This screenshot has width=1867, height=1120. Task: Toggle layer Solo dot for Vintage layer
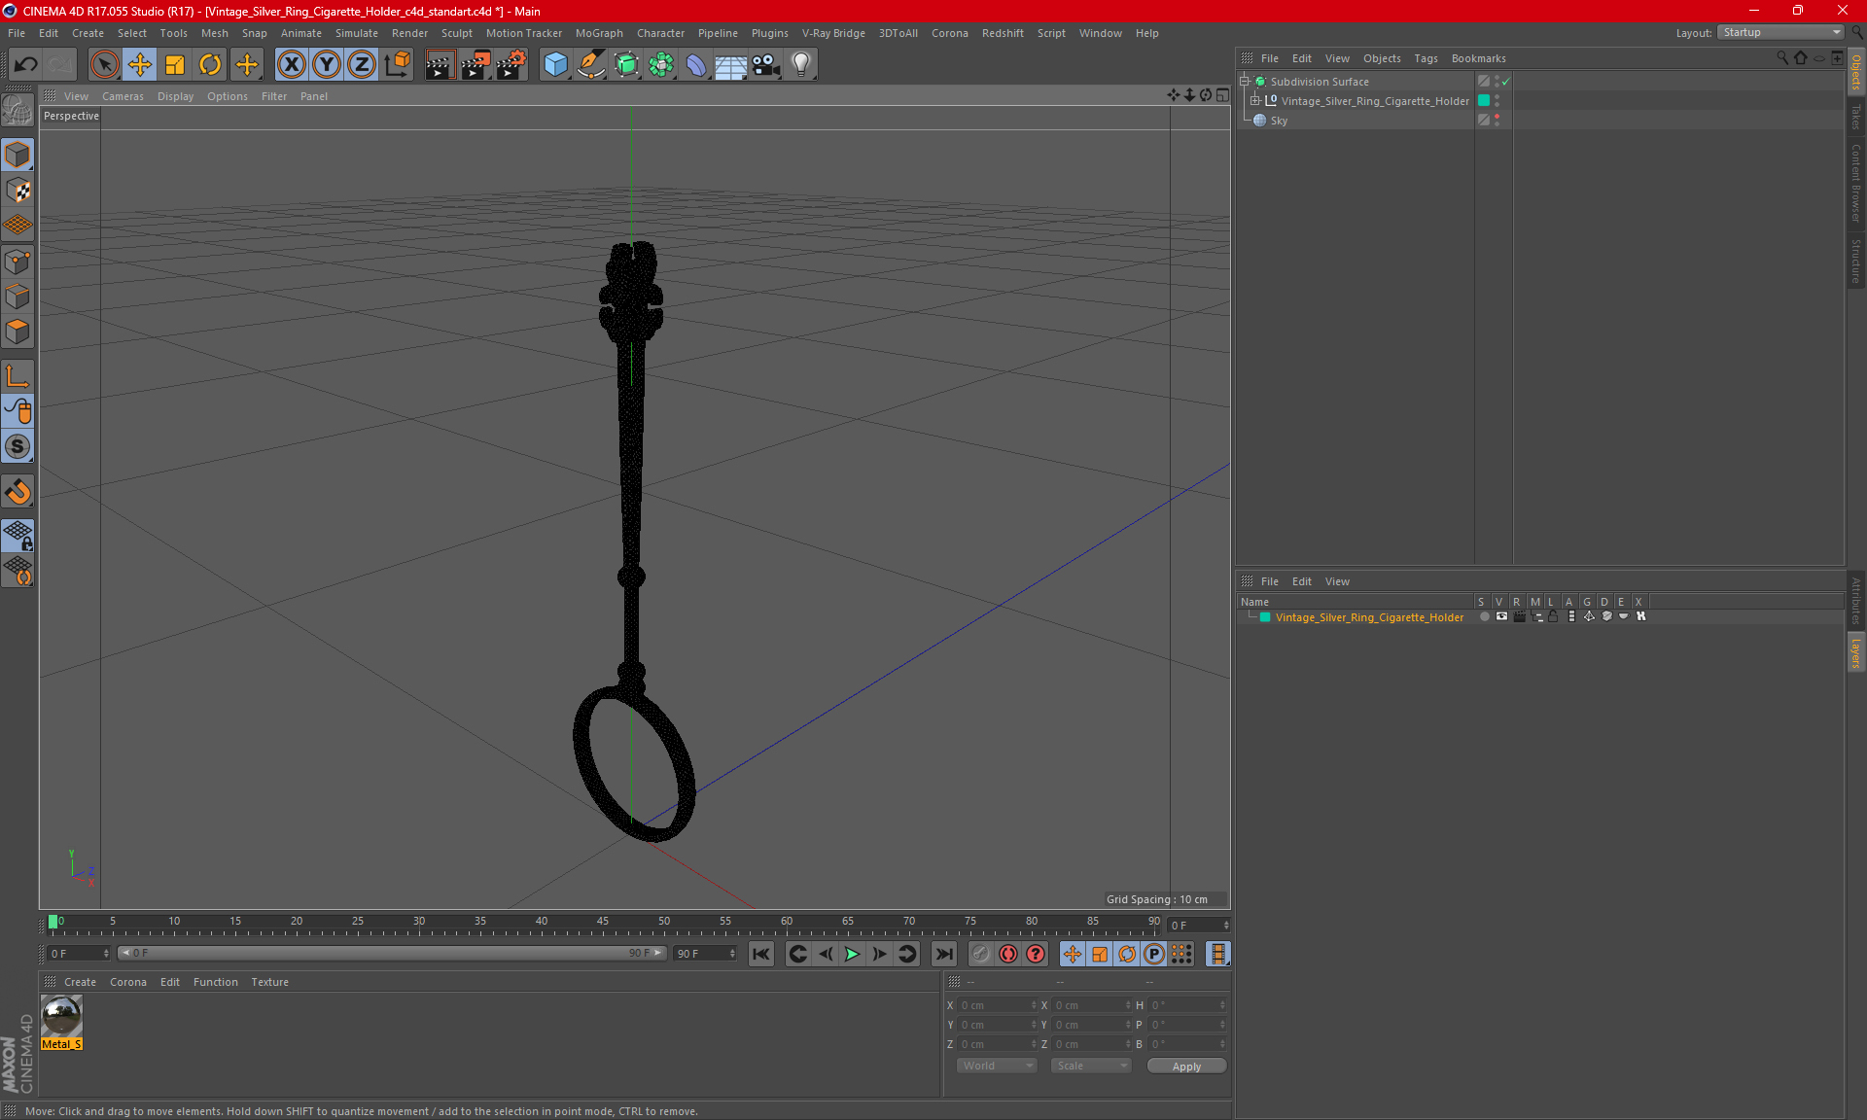1484,617
